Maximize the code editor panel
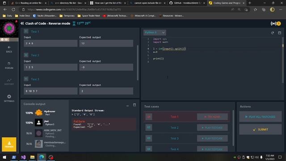The height and width of the screenshot is (161, 286). [279, 33]
